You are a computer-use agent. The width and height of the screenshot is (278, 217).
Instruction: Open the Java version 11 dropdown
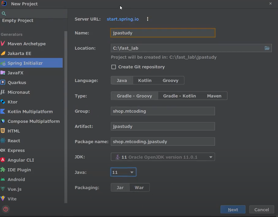pyautogui.click(x=123, y=172)
